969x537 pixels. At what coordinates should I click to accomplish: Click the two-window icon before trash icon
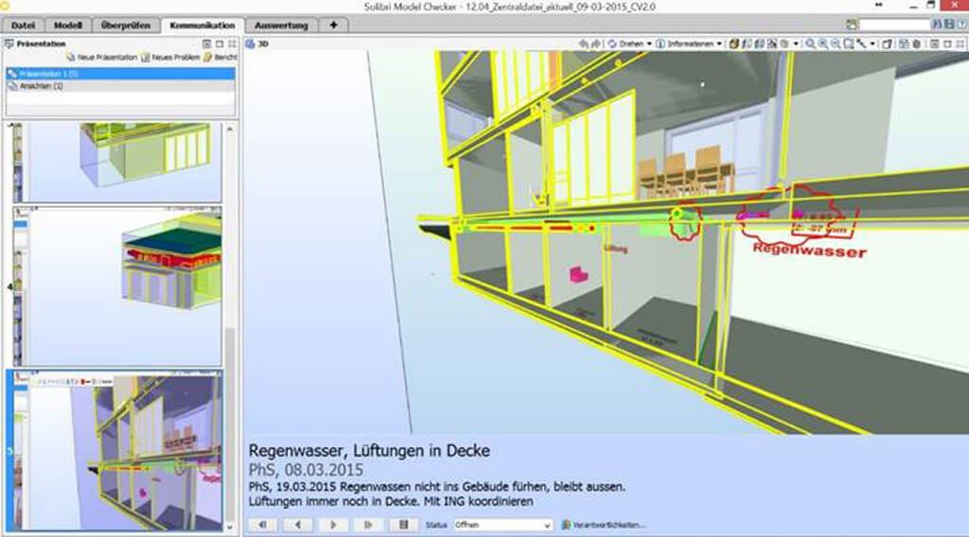click(904, 43)
